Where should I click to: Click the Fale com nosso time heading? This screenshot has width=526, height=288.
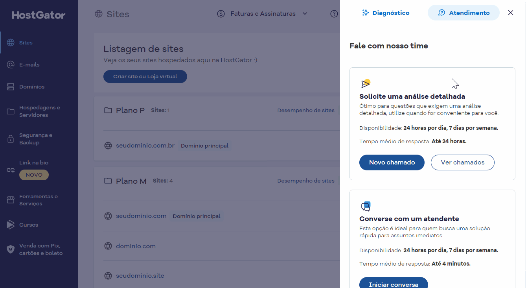(x=389, y=46)
